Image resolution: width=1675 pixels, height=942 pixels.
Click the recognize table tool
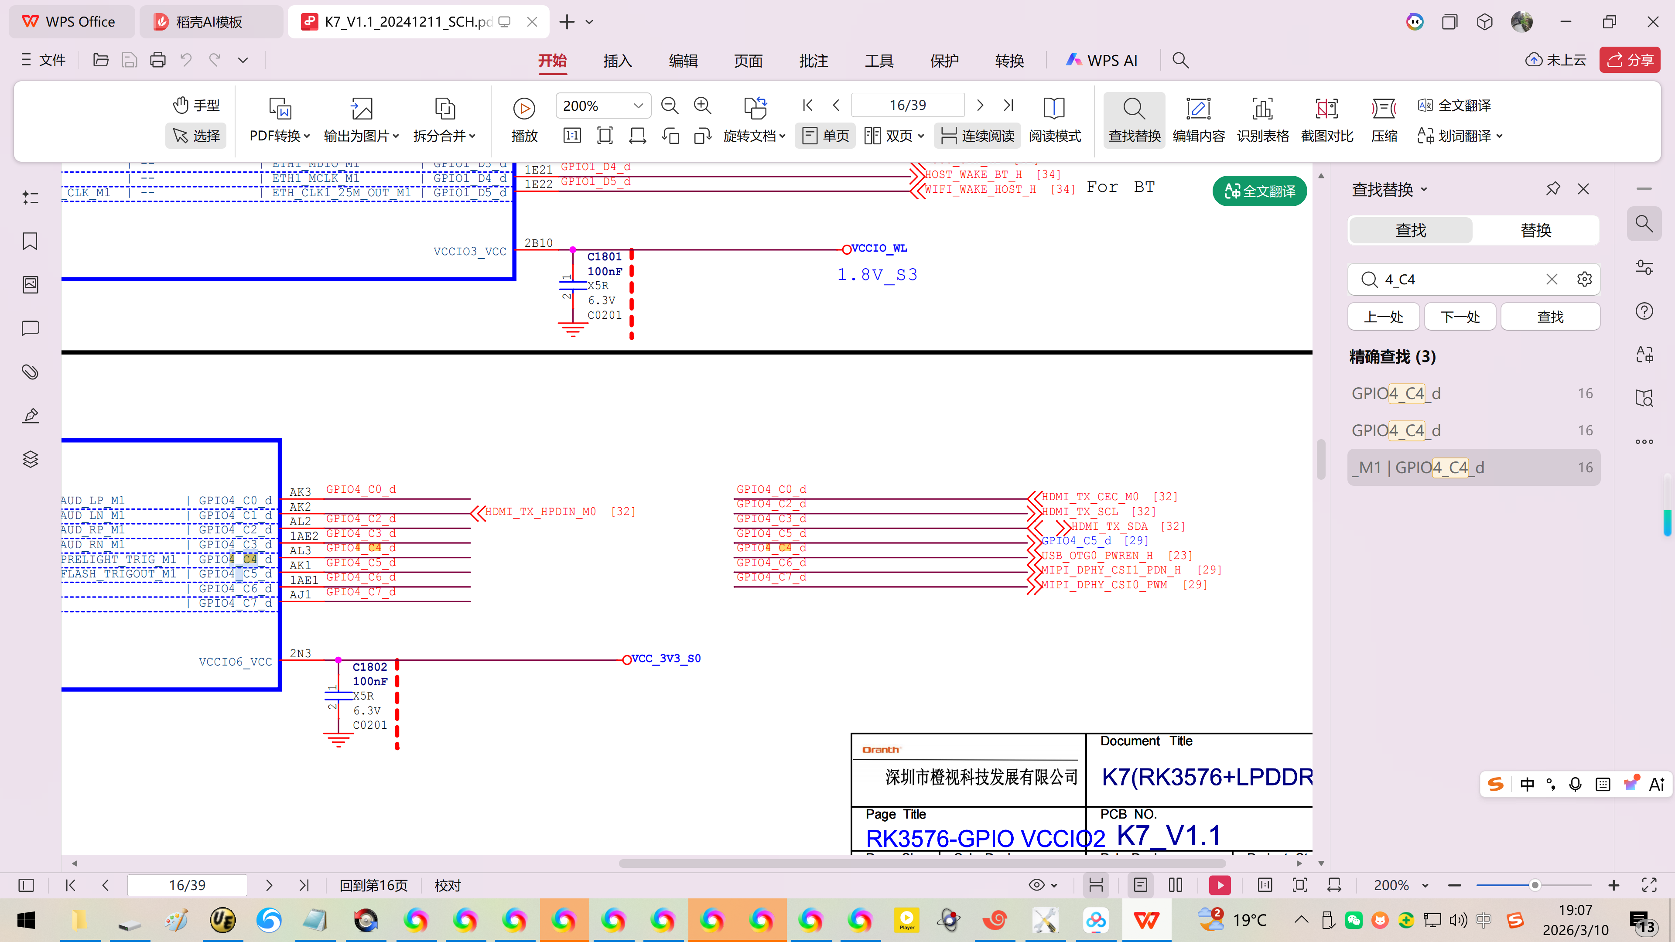[1262, 119]
